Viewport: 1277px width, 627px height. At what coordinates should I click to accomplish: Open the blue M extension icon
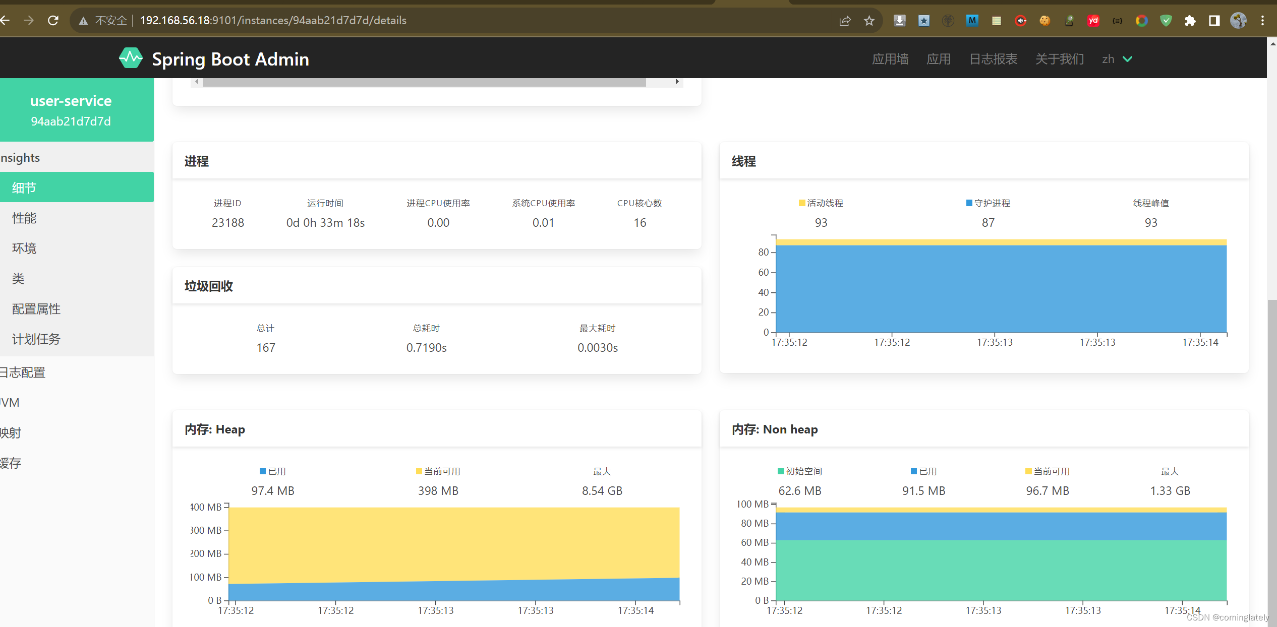point(972,21)
